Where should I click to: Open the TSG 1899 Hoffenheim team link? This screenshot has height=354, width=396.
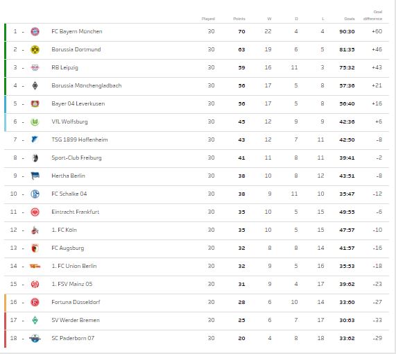(80, 140)
